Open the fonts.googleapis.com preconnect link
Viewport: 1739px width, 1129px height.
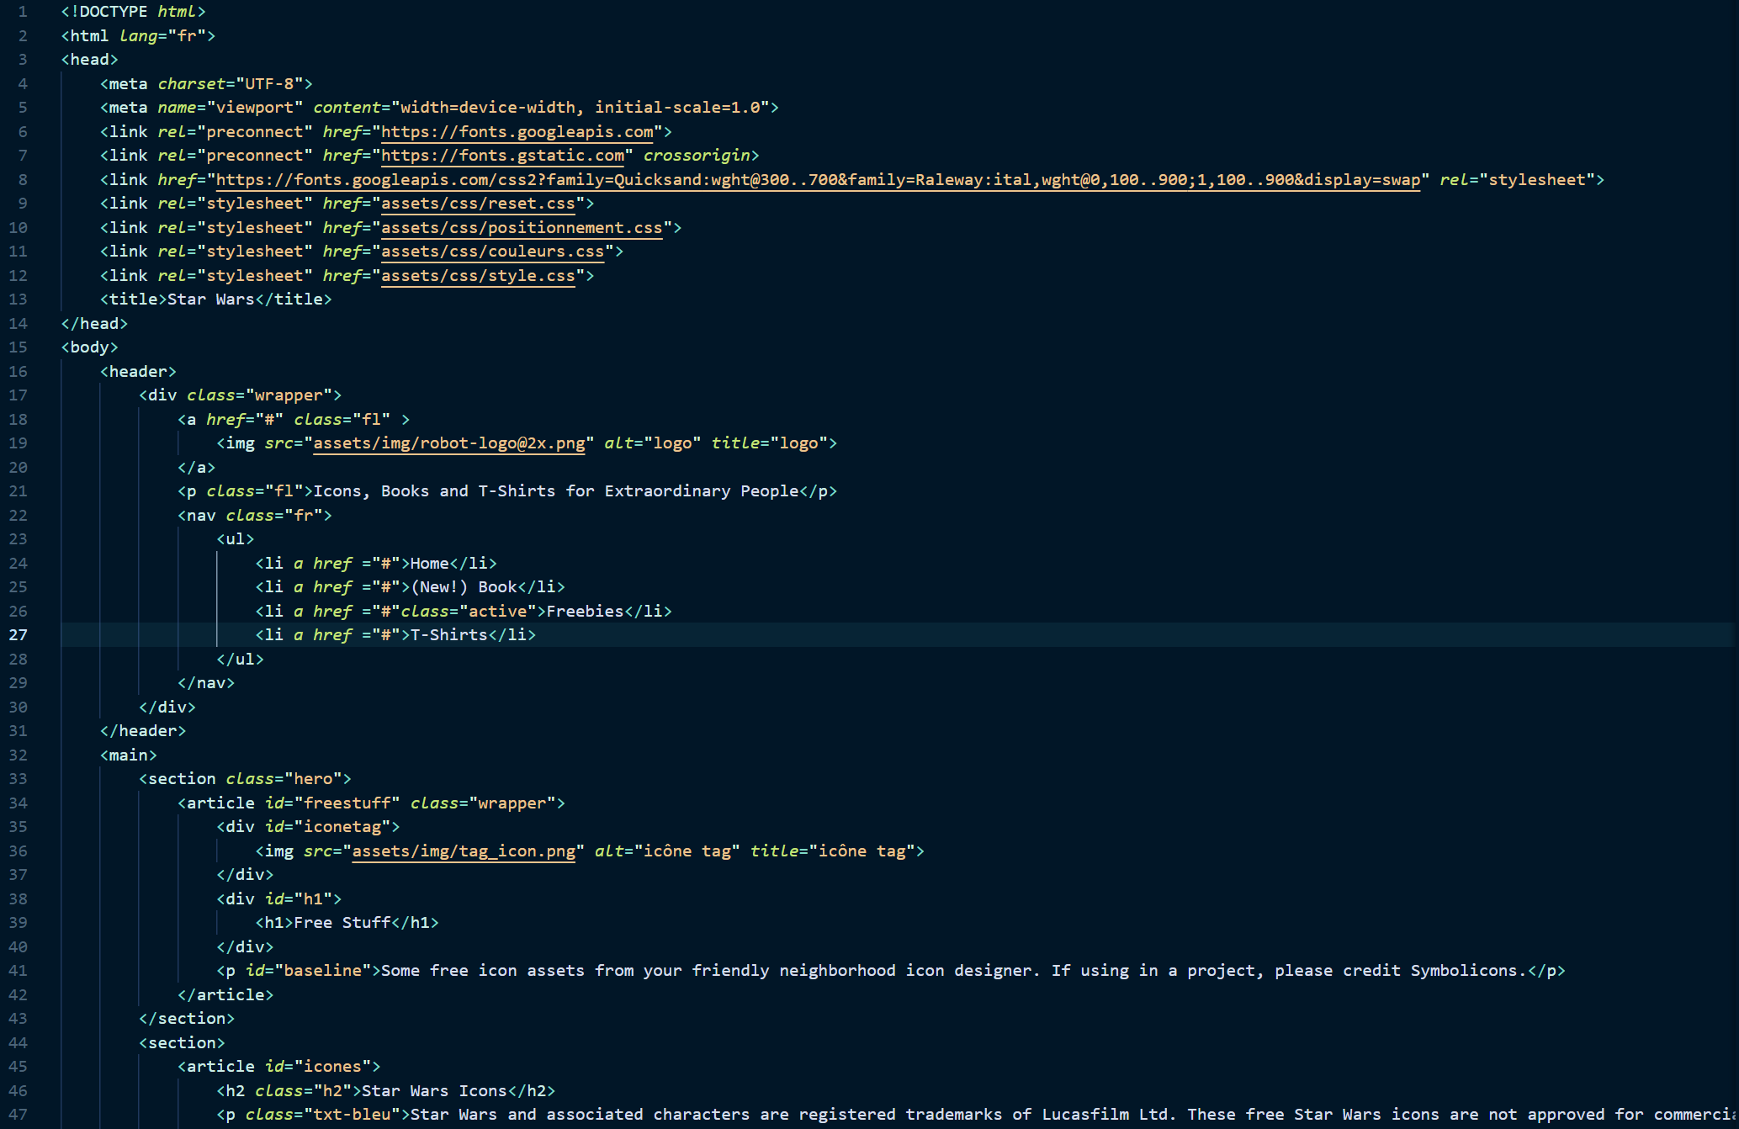pos(517,132)
